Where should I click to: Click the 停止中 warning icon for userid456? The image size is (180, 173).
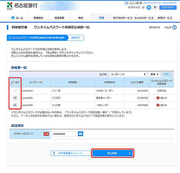[158, 98]
